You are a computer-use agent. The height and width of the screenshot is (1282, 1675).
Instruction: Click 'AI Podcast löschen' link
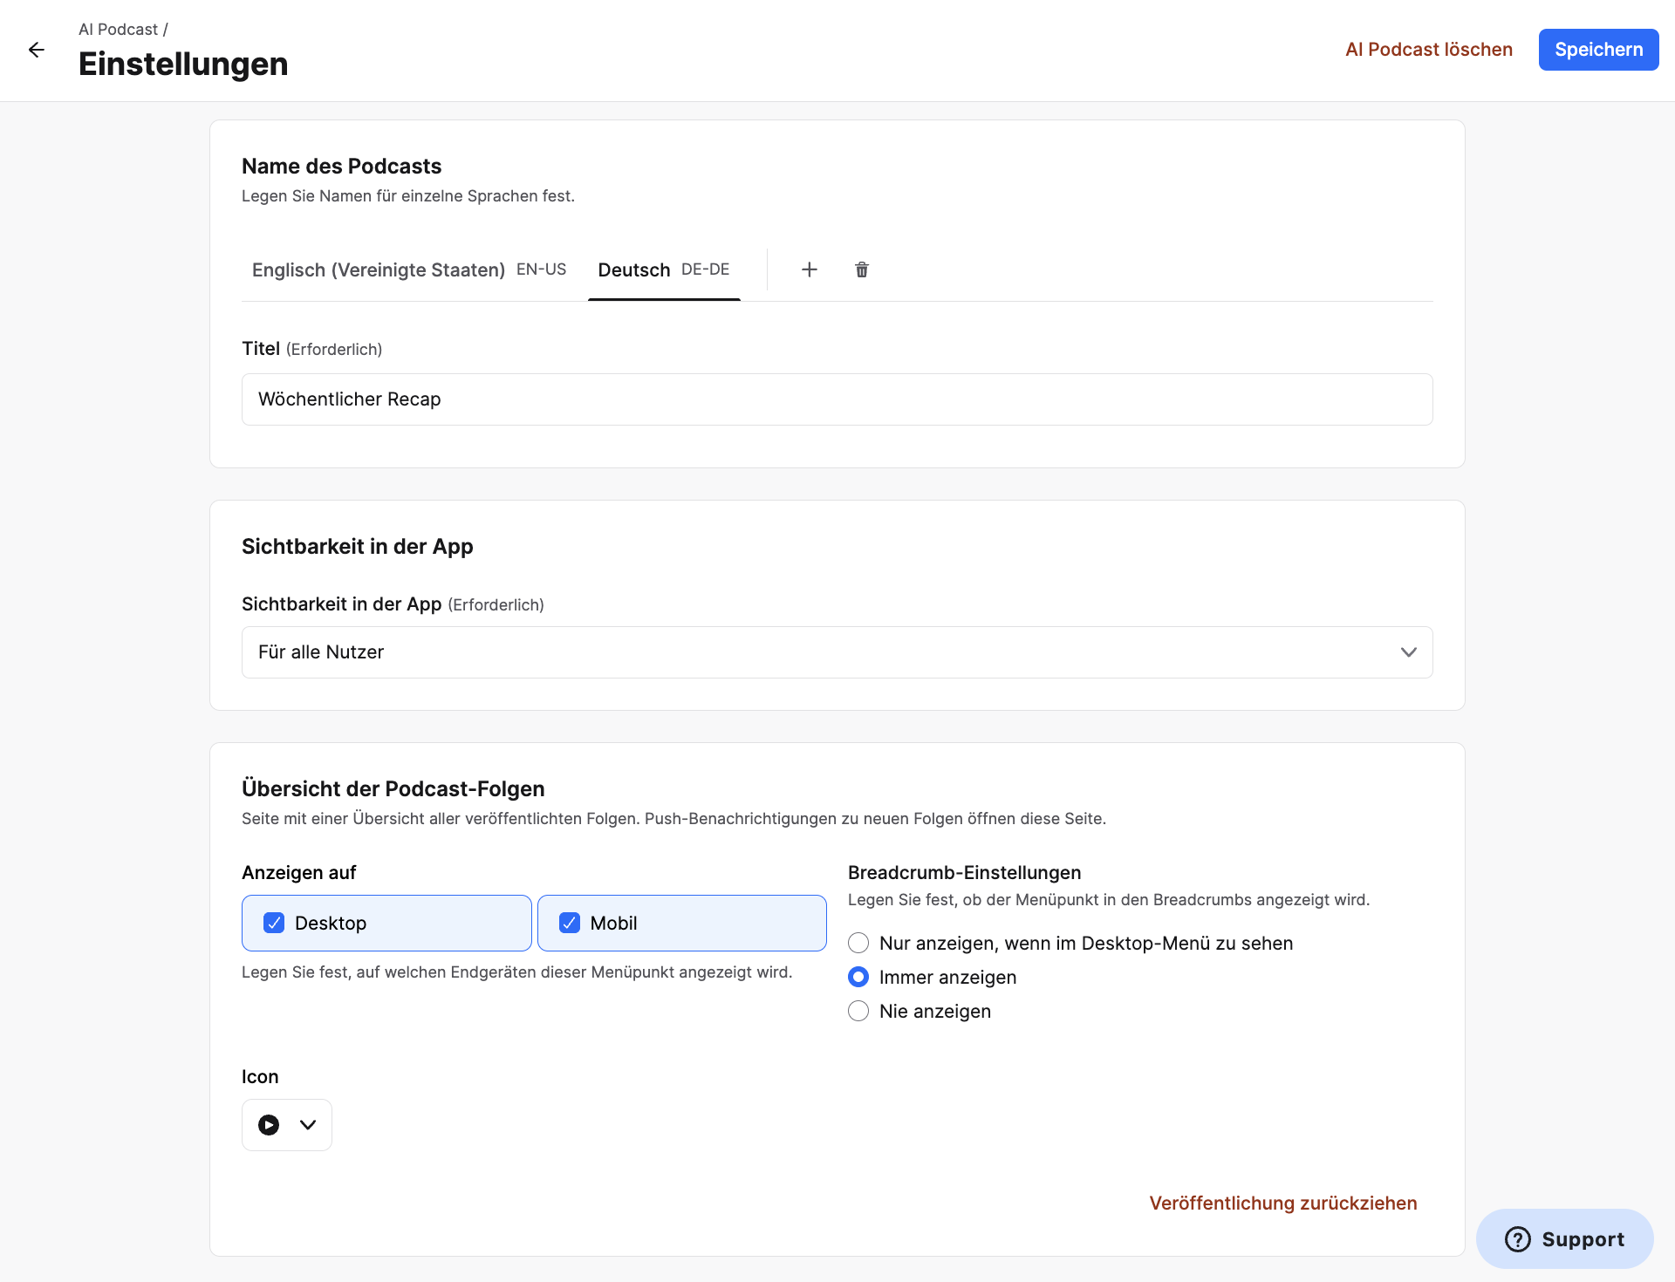(x=1429, y=50)
